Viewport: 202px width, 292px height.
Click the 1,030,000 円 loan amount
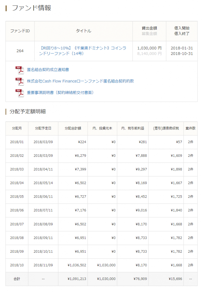[x=149, y=48]
